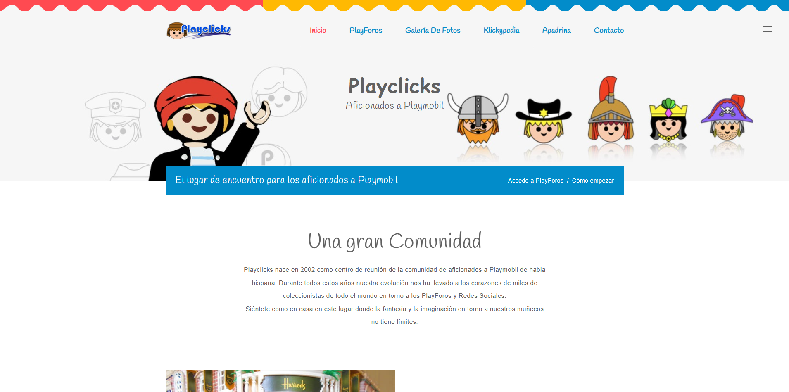
Task: Click the line starting Siéntete como en casa
Action: [394, 309]
